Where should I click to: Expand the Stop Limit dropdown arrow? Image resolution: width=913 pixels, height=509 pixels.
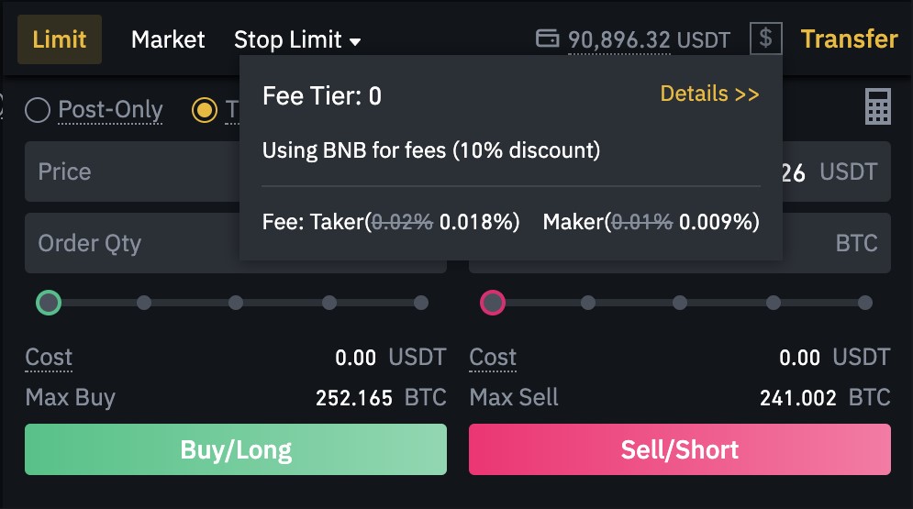pyautogui.click(x=354, y=41)
